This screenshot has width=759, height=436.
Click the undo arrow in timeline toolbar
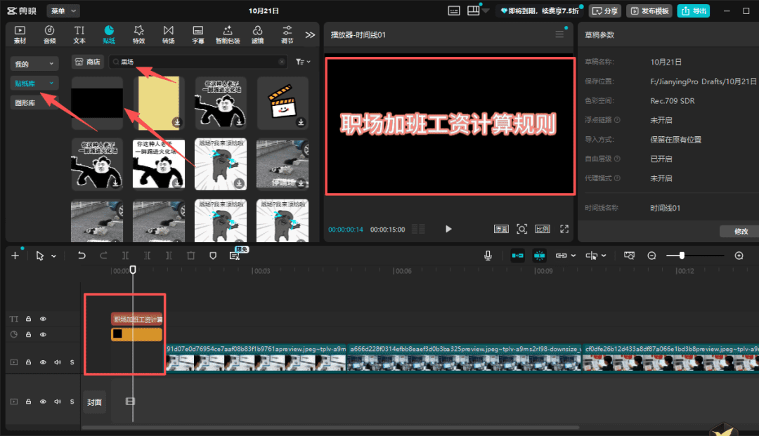click(82, 256)
